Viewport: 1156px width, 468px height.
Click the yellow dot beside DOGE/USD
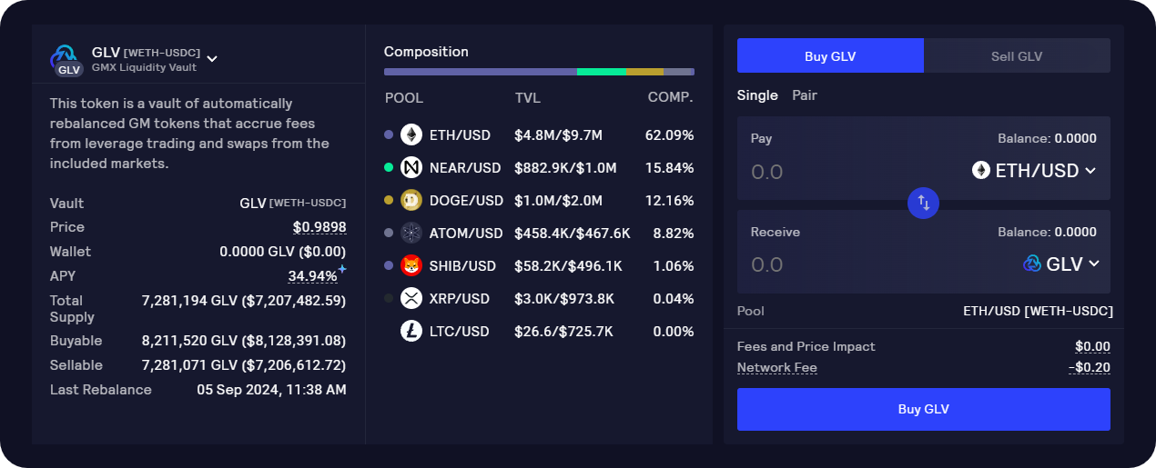pos(389,200)
